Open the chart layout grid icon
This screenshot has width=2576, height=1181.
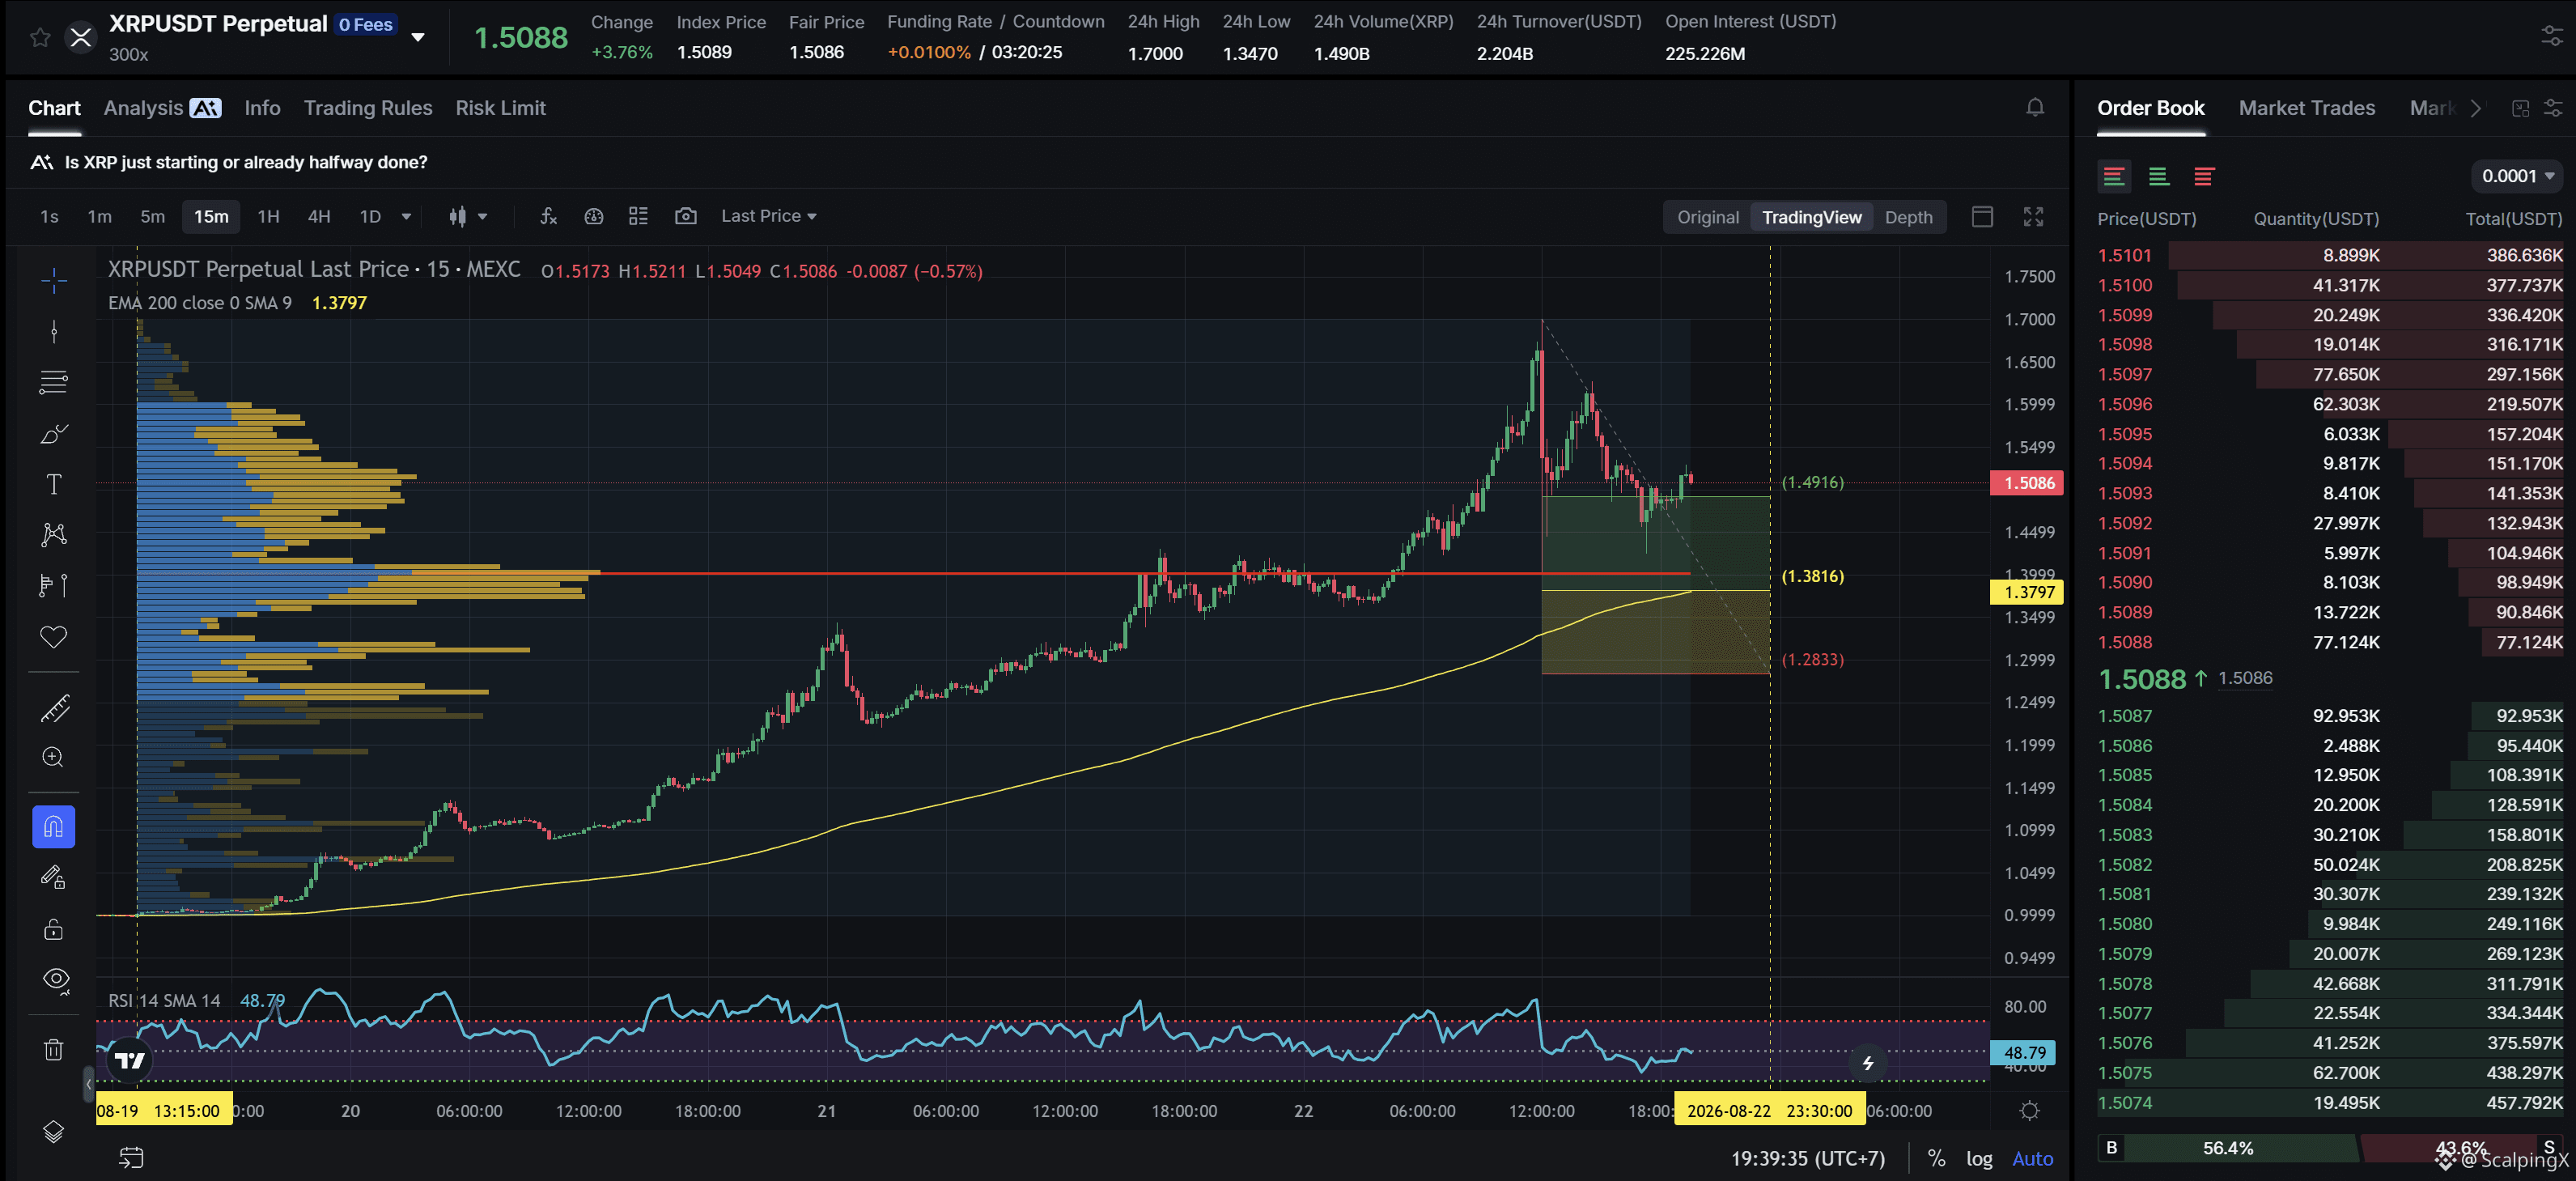coord(638,216)
